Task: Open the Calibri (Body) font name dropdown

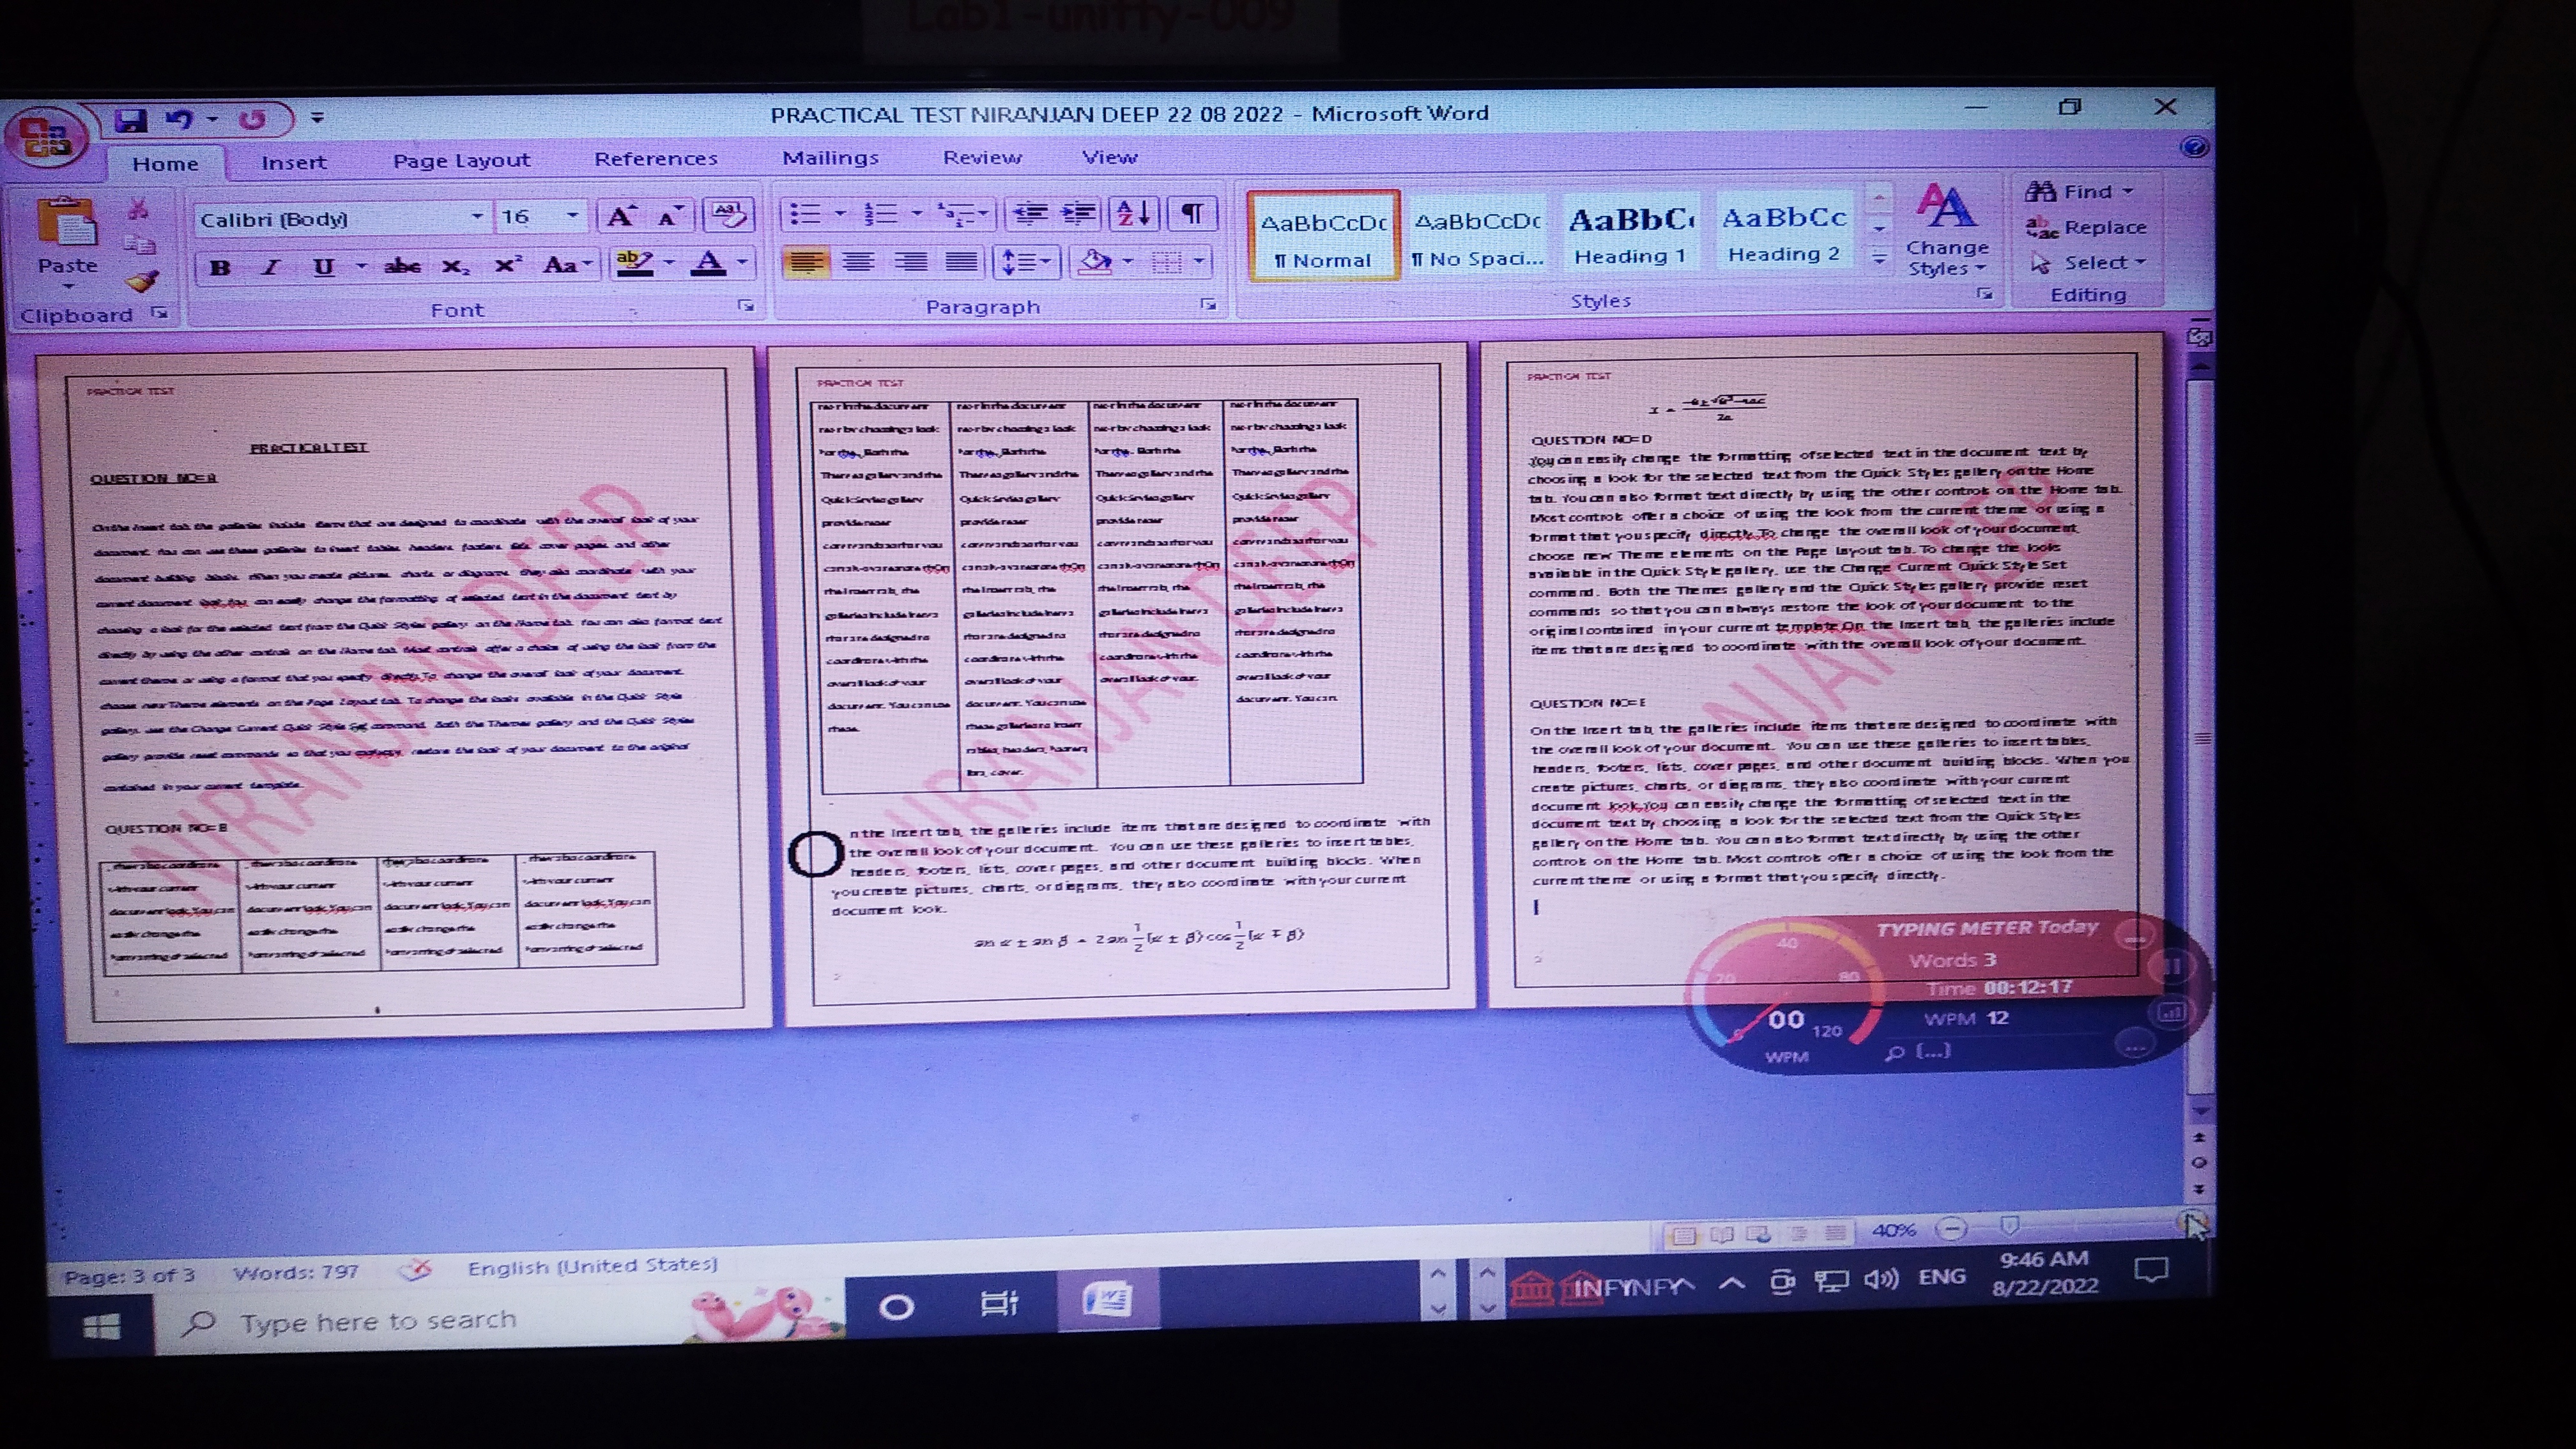Action: point(477,217)
